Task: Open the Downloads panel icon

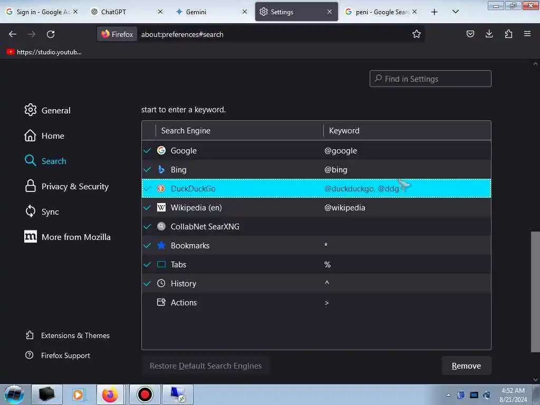Action: coord(489,34)
